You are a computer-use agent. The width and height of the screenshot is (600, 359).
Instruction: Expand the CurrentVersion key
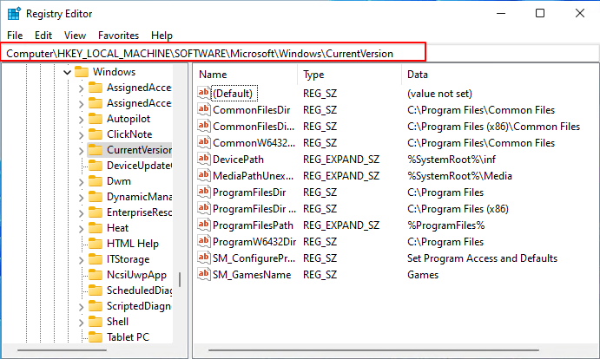[x=81, y=150]
